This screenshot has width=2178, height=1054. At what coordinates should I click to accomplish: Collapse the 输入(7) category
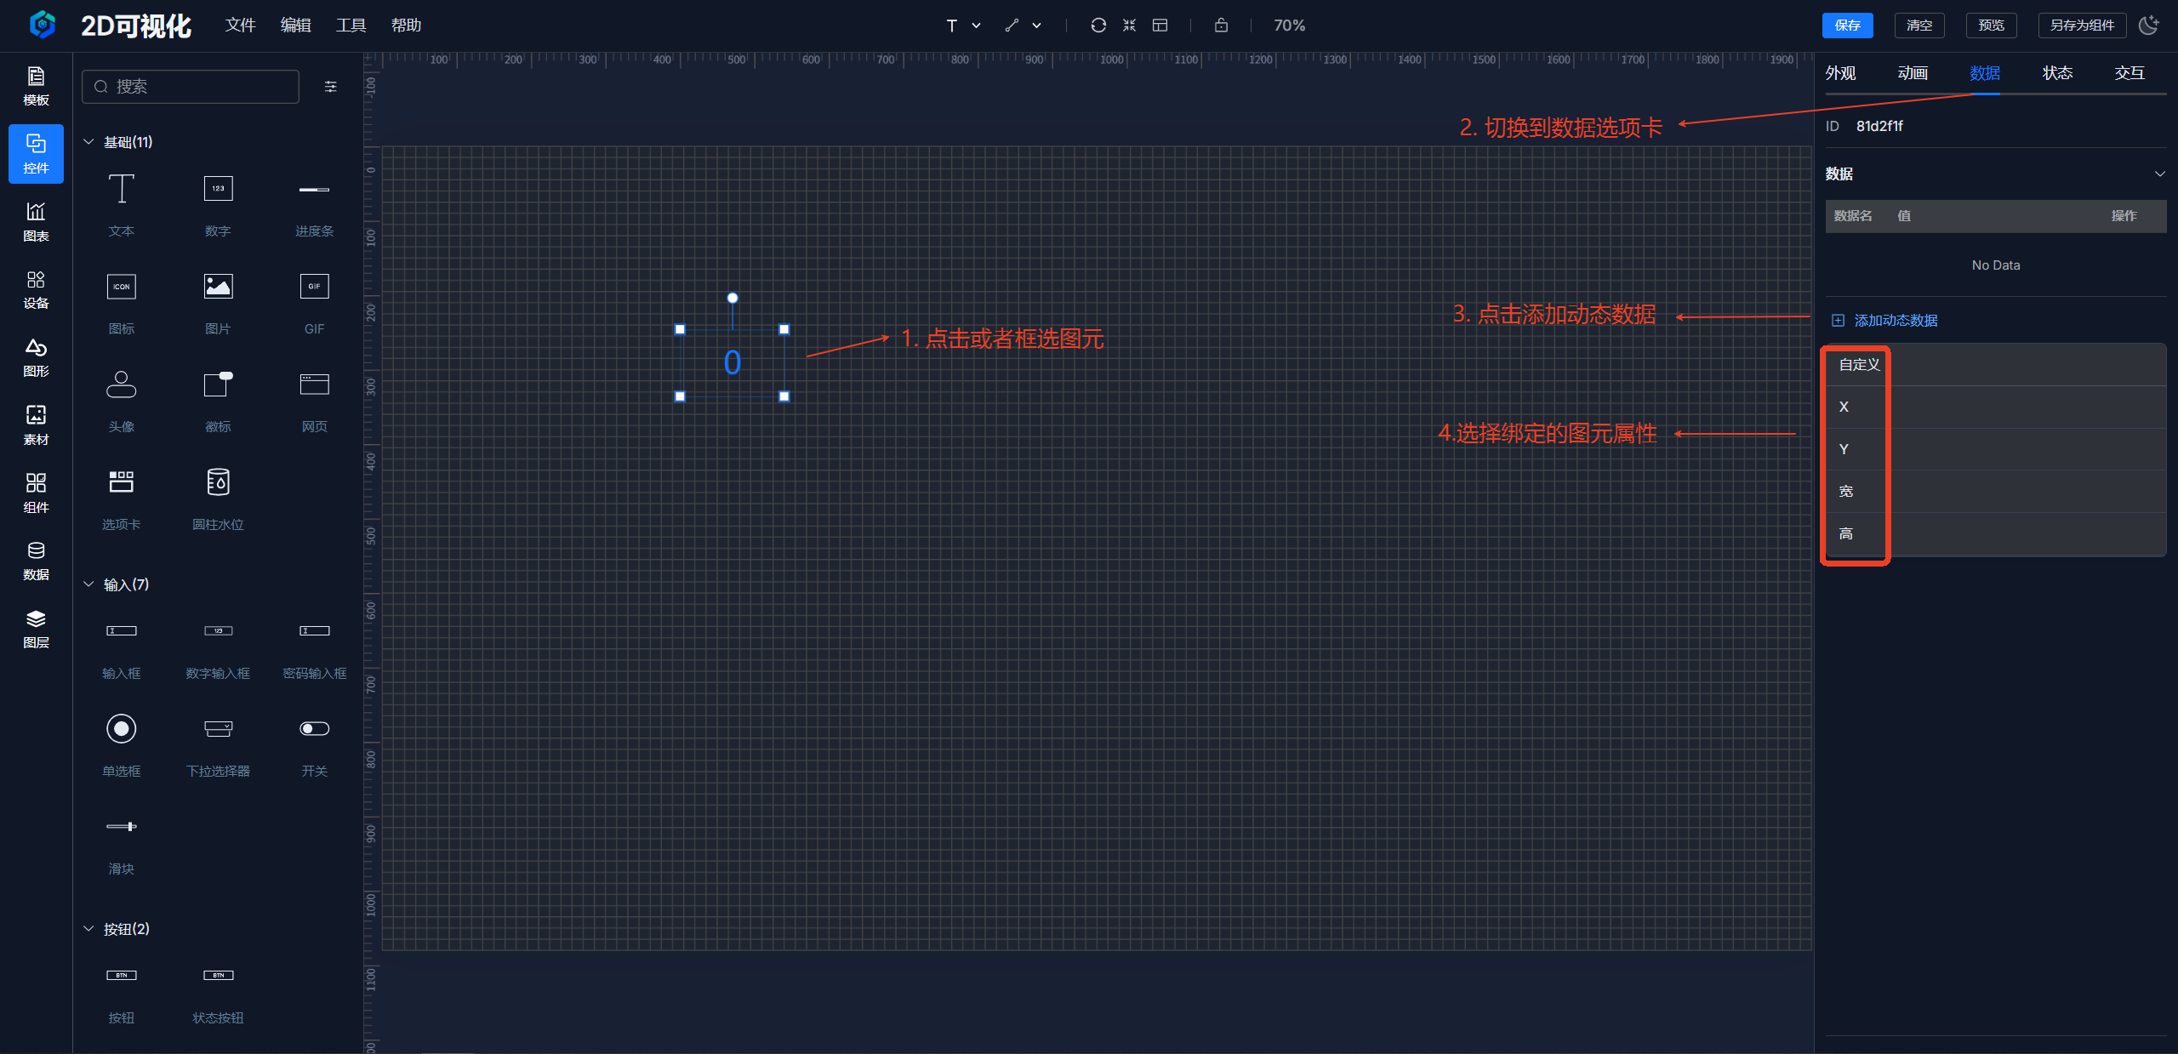[88, 584]
